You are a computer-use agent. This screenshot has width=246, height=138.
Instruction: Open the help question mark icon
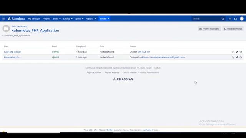pyautogui.click(x=230, y=19)
